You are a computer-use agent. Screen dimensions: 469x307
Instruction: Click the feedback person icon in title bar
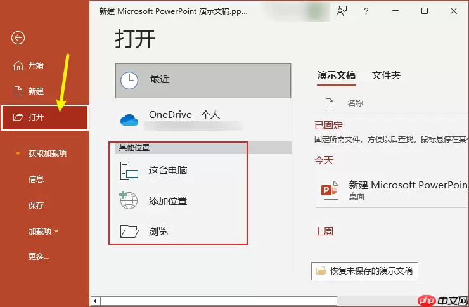(x=342, y=11)
